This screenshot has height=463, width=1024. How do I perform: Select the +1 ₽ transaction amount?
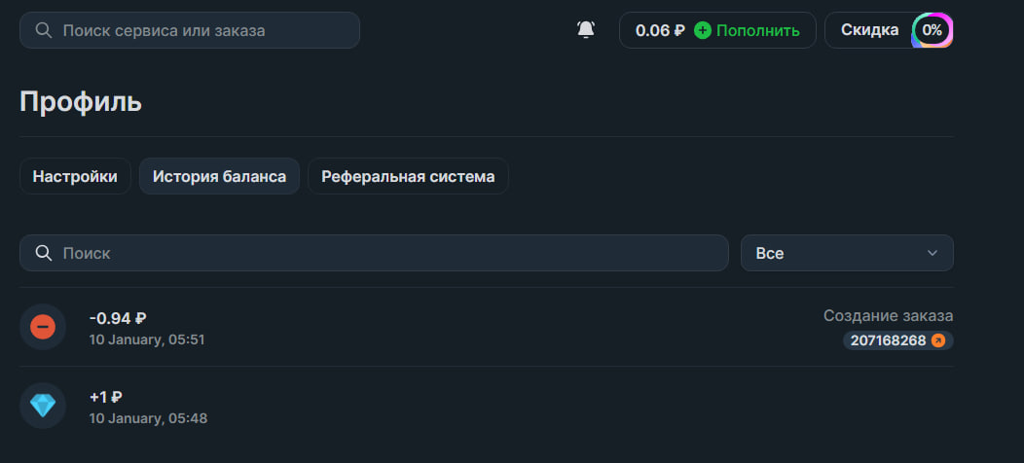click(x=105, y=397)
